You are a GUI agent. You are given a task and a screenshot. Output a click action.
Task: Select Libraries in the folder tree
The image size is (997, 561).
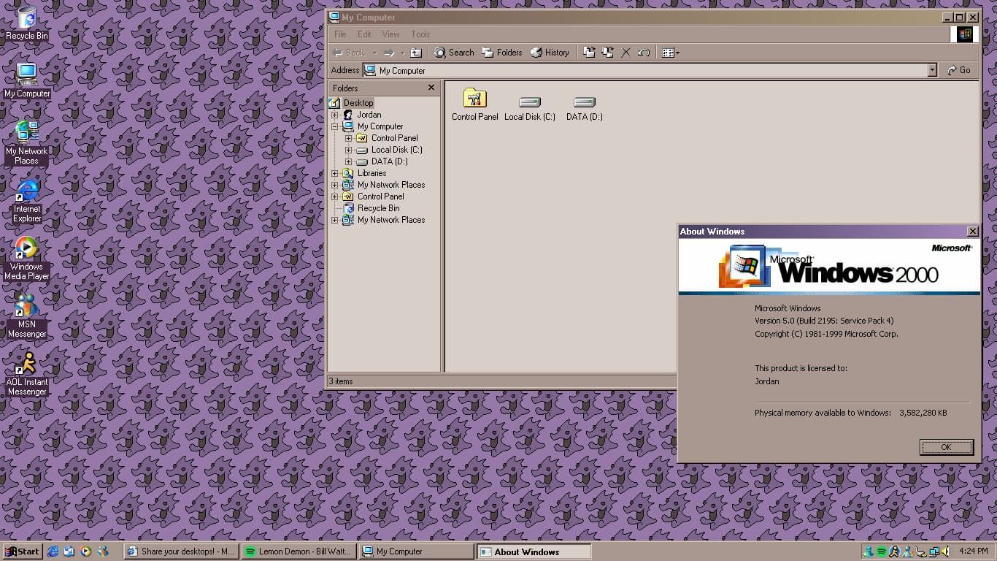pyautogui.click(x=372, y=173)
